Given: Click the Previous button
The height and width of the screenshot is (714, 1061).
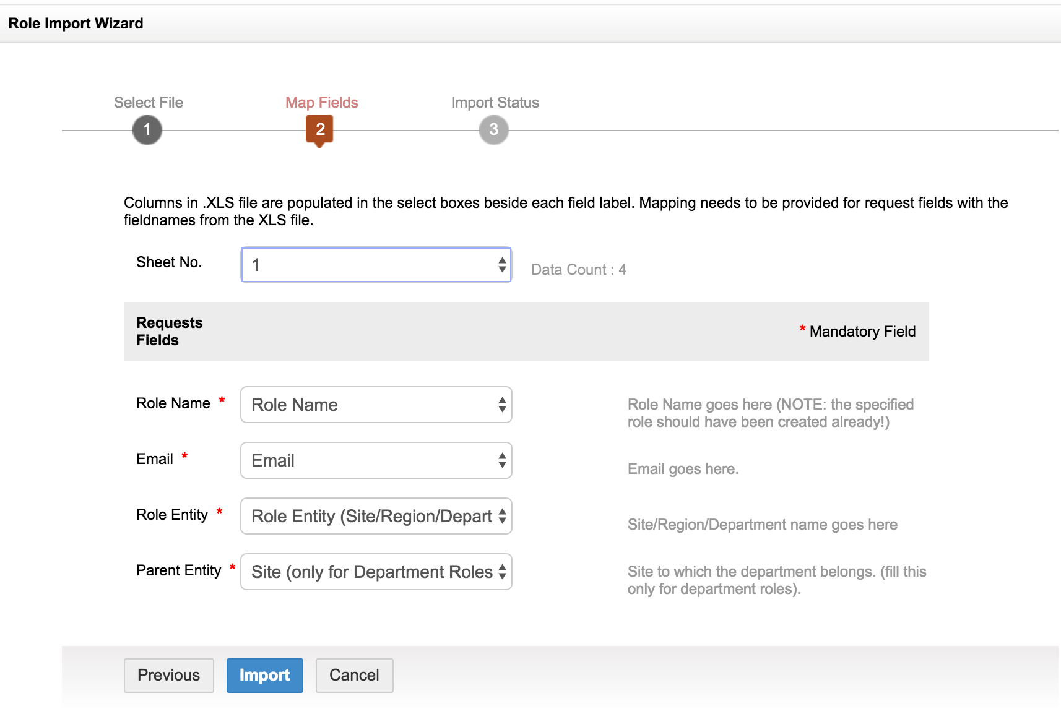Looking at the screenshot, I should click(168, 675).
